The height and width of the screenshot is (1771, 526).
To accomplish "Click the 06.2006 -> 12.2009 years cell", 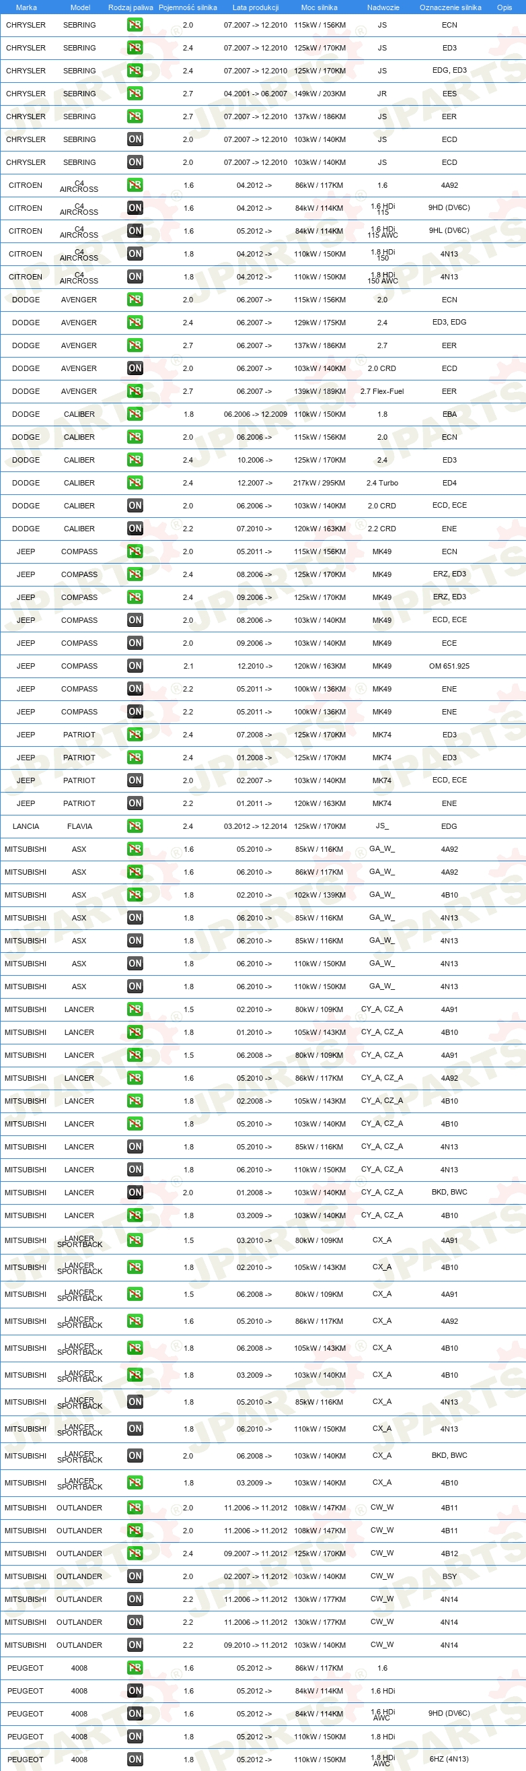I will [x=256, y=414].
